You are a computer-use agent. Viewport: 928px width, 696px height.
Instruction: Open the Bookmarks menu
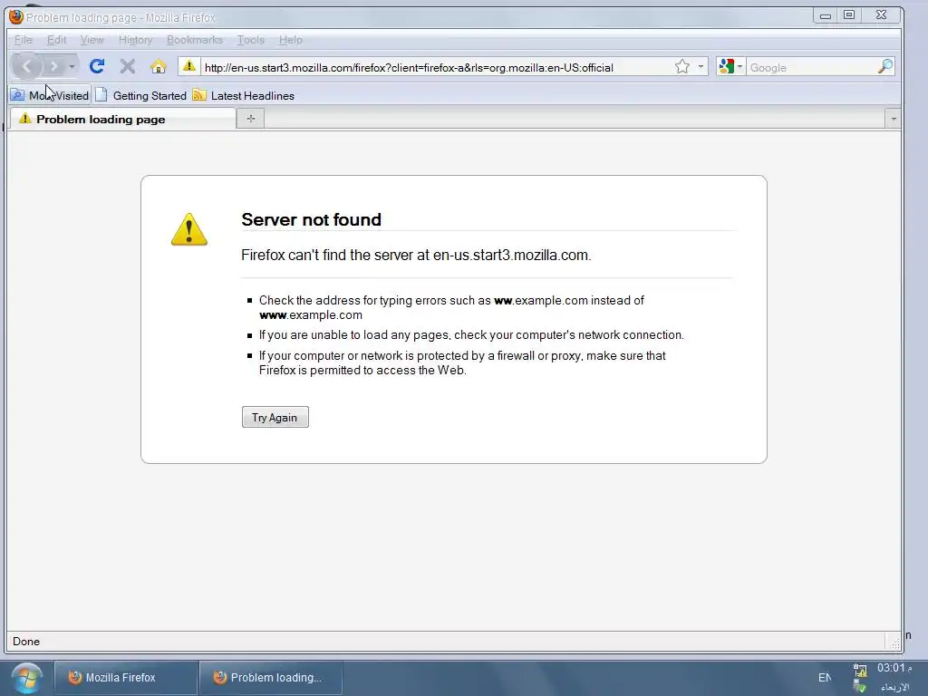[x=195, y=40]
